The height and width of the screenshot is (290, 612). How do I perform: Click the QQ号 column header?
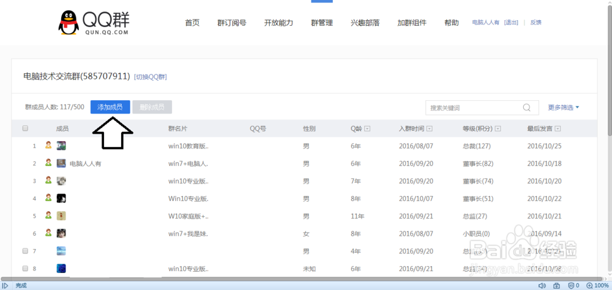click(258, 129)
